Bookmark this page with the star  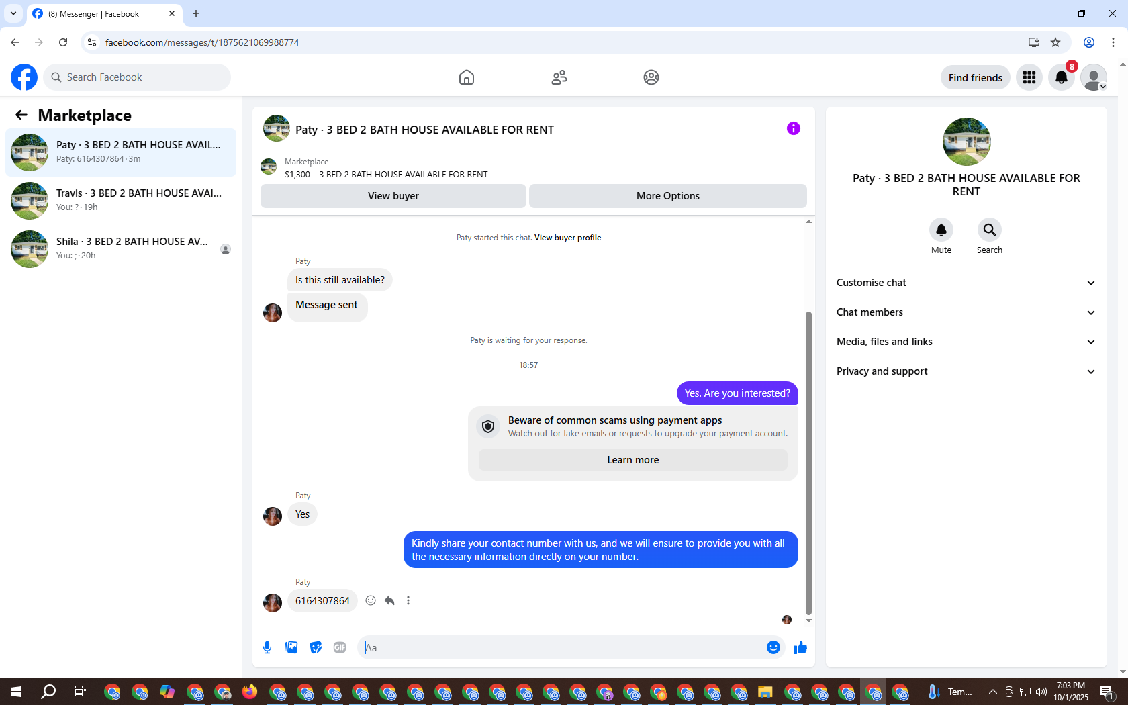[x=1055, y=42]
